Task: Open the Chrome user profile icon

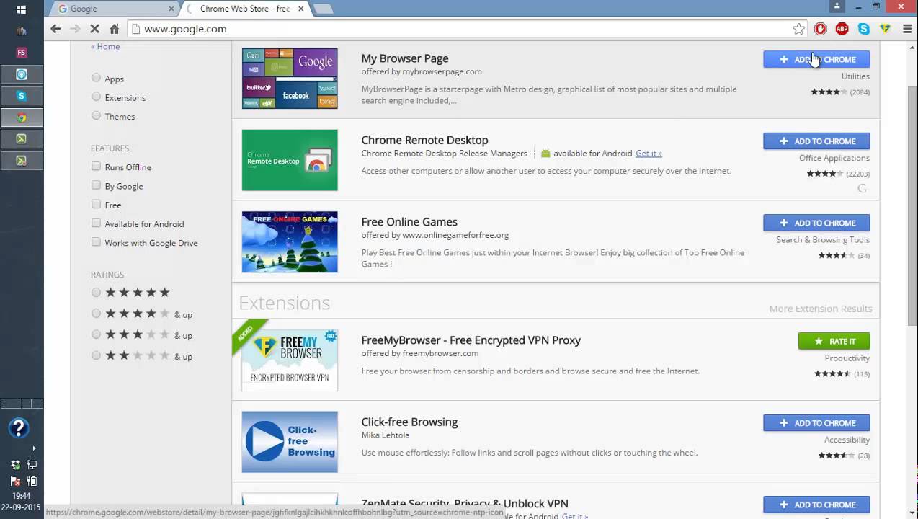Action: pos(837,6)
